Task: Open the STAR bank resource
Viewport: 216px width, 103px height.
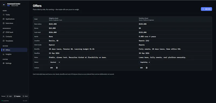Action: click(14, 32)
